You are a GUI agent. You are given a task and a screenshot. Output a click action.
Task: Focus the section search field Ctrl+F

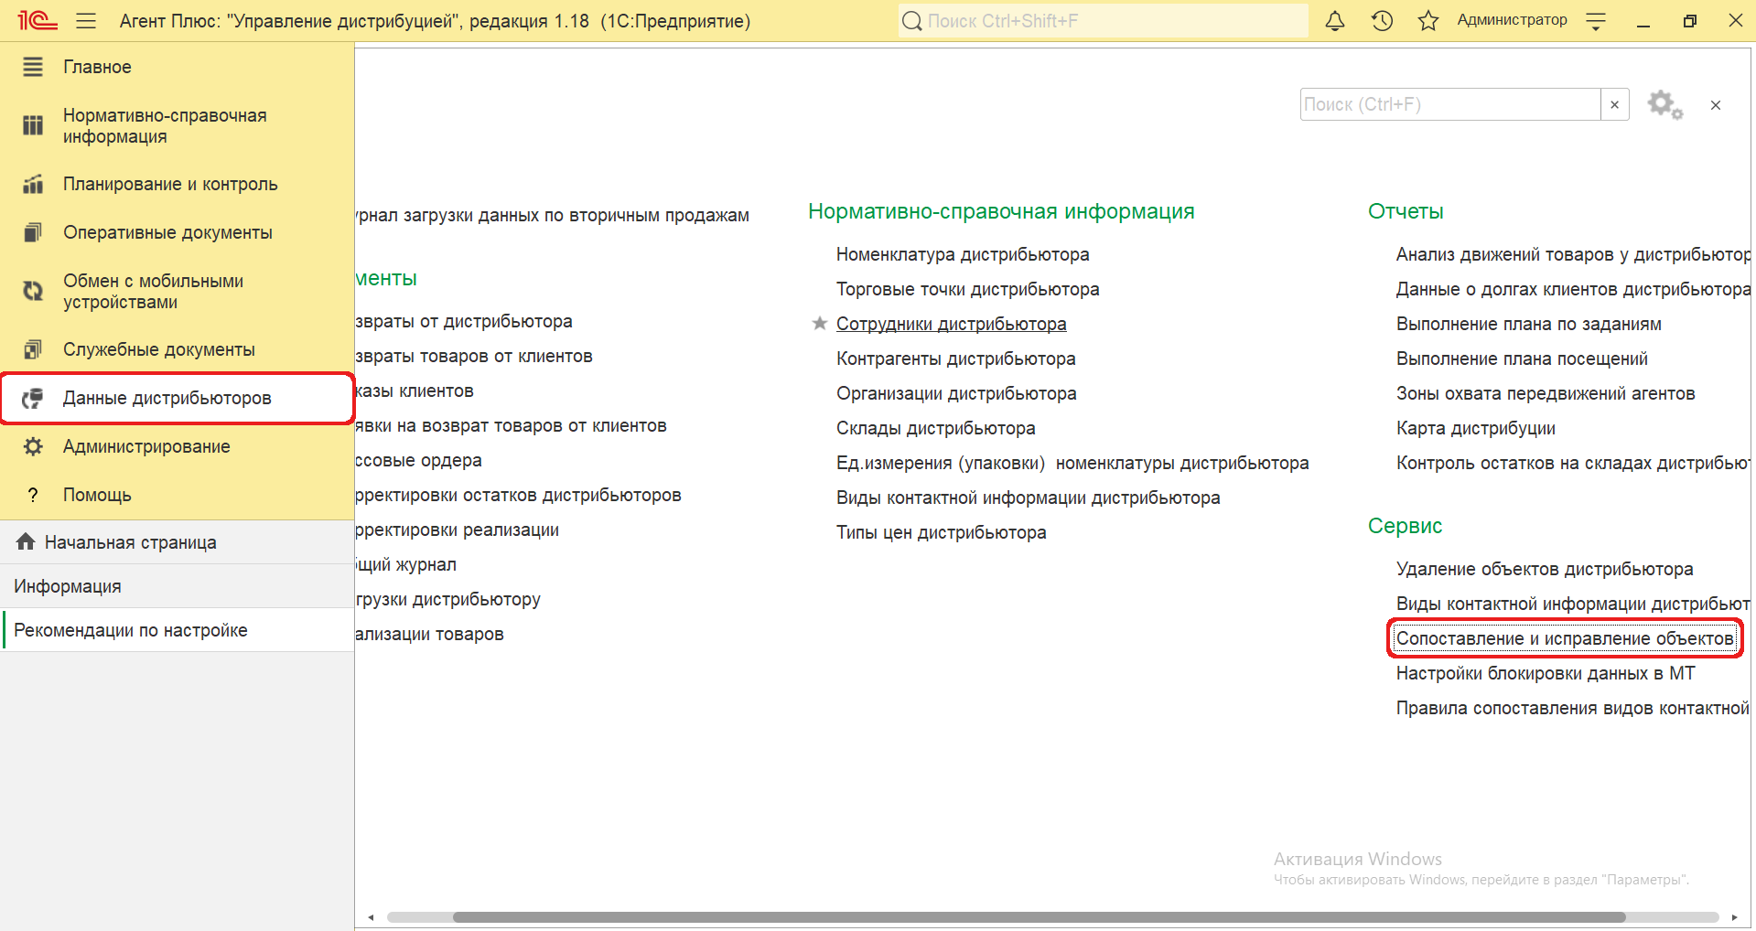[1450, 104]
